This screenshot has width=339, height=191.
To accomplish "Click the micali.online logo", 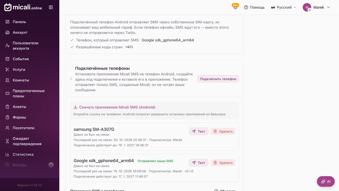I will (x=23, y=7).
